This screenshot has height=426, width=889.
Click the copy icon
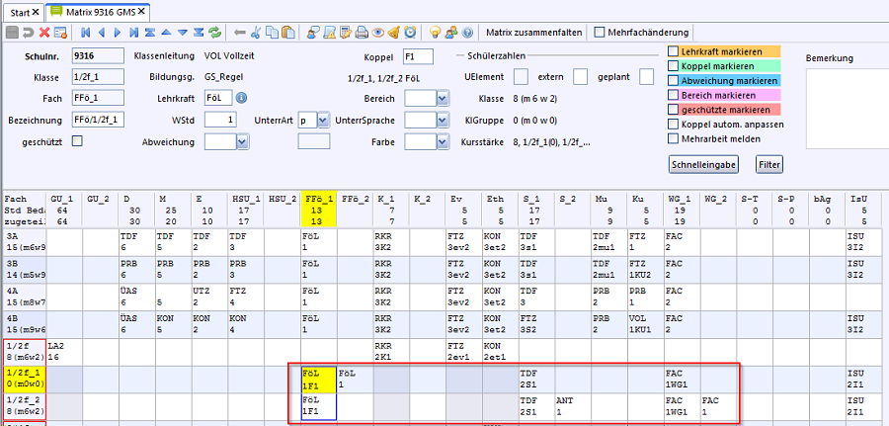(273, 33)
